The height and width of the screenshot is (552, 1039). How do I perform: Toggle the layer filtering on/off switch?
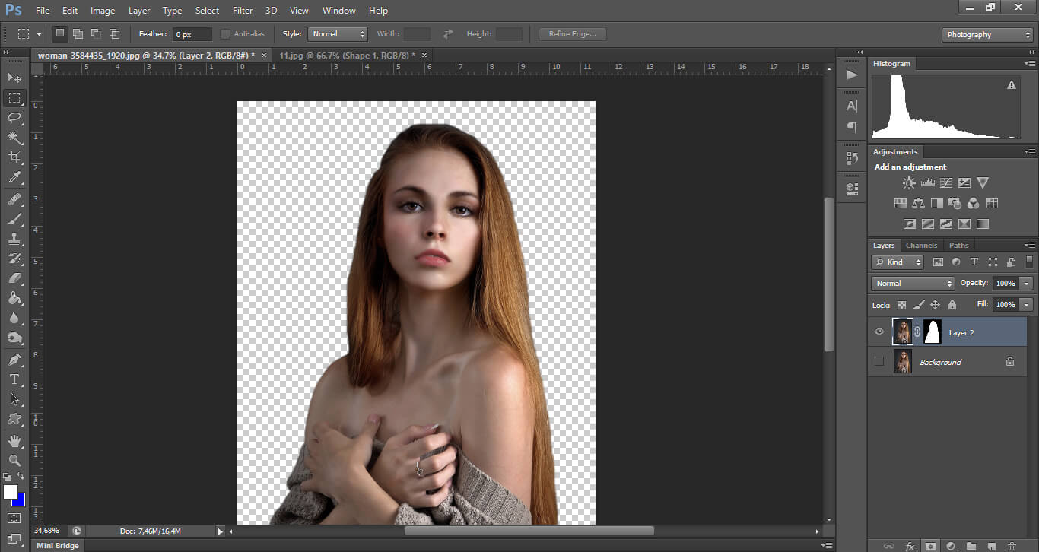pos(1029,262)
